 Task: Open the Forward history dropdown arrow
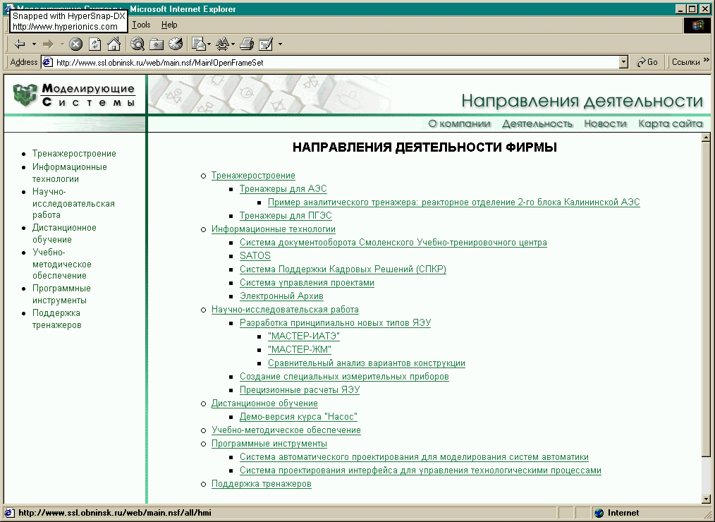63,44
